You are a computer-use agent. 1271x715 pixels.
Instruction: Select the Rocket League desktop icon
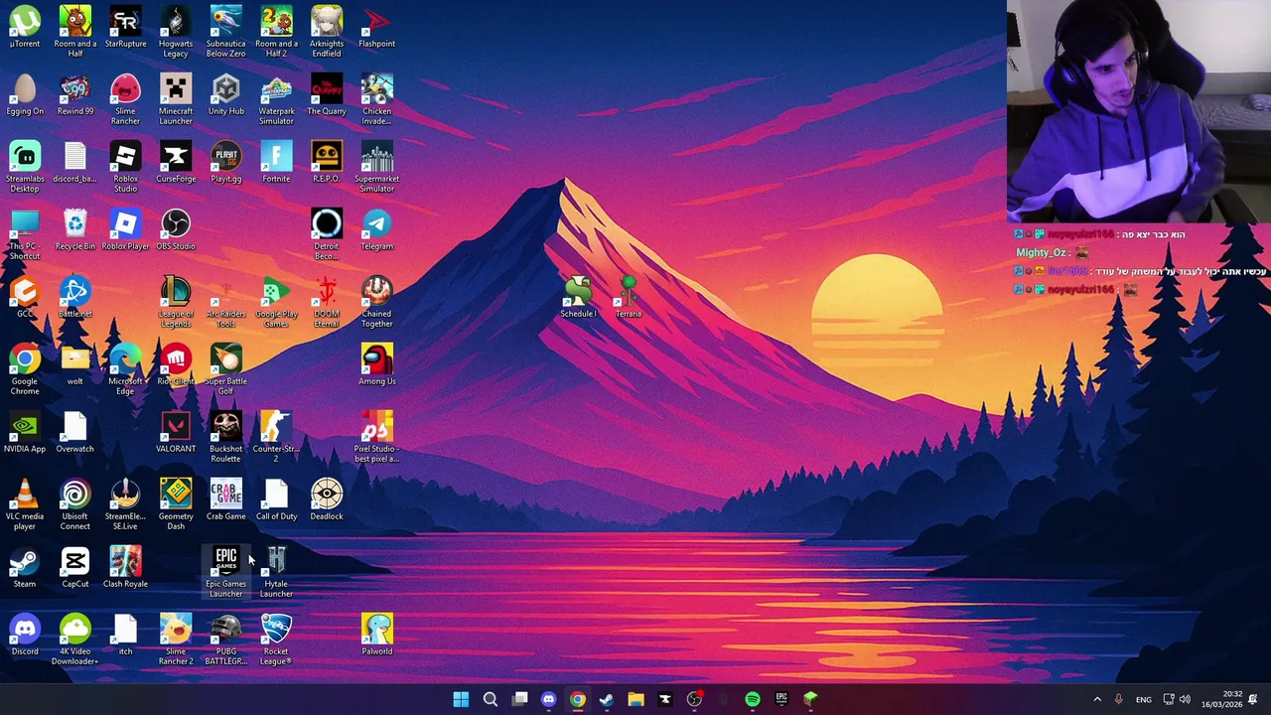tap(276, 640)
